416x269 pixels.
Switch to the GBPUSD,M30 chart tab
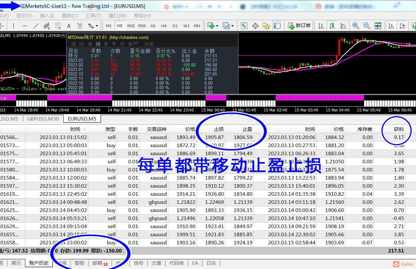pos(43,119)
